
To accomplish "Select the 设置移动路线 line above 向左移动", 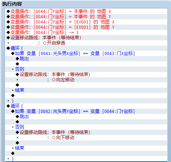I will (x=86, y=75).
